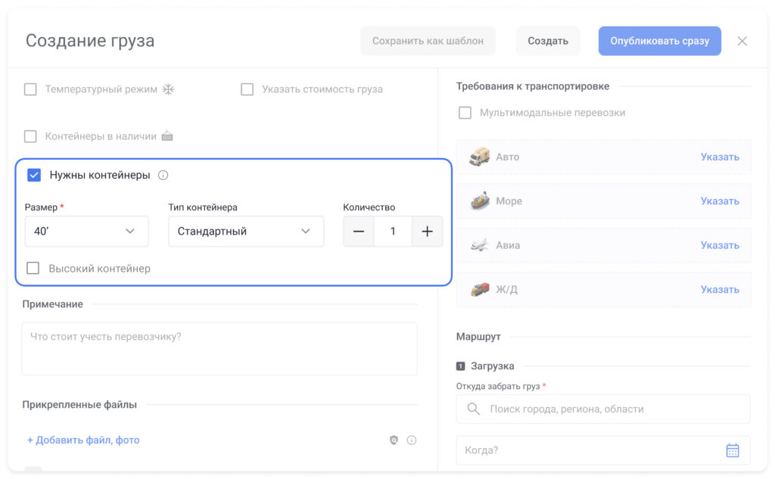The width and height of the screenshot is (775, 479).
Task: Click Опубликовать сразу button
Action: 659,41
